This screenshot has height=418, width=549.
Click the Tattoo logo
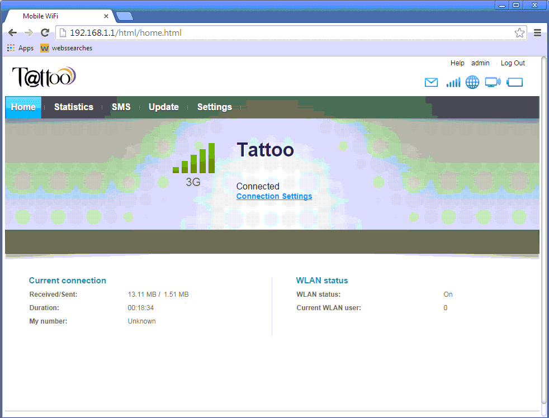click(44, 77)
